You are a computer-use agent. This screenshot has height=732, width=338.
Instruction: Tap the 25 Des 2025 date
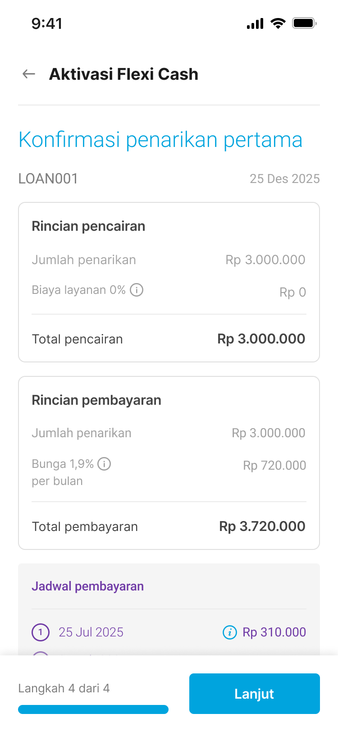tap(284, 179)
